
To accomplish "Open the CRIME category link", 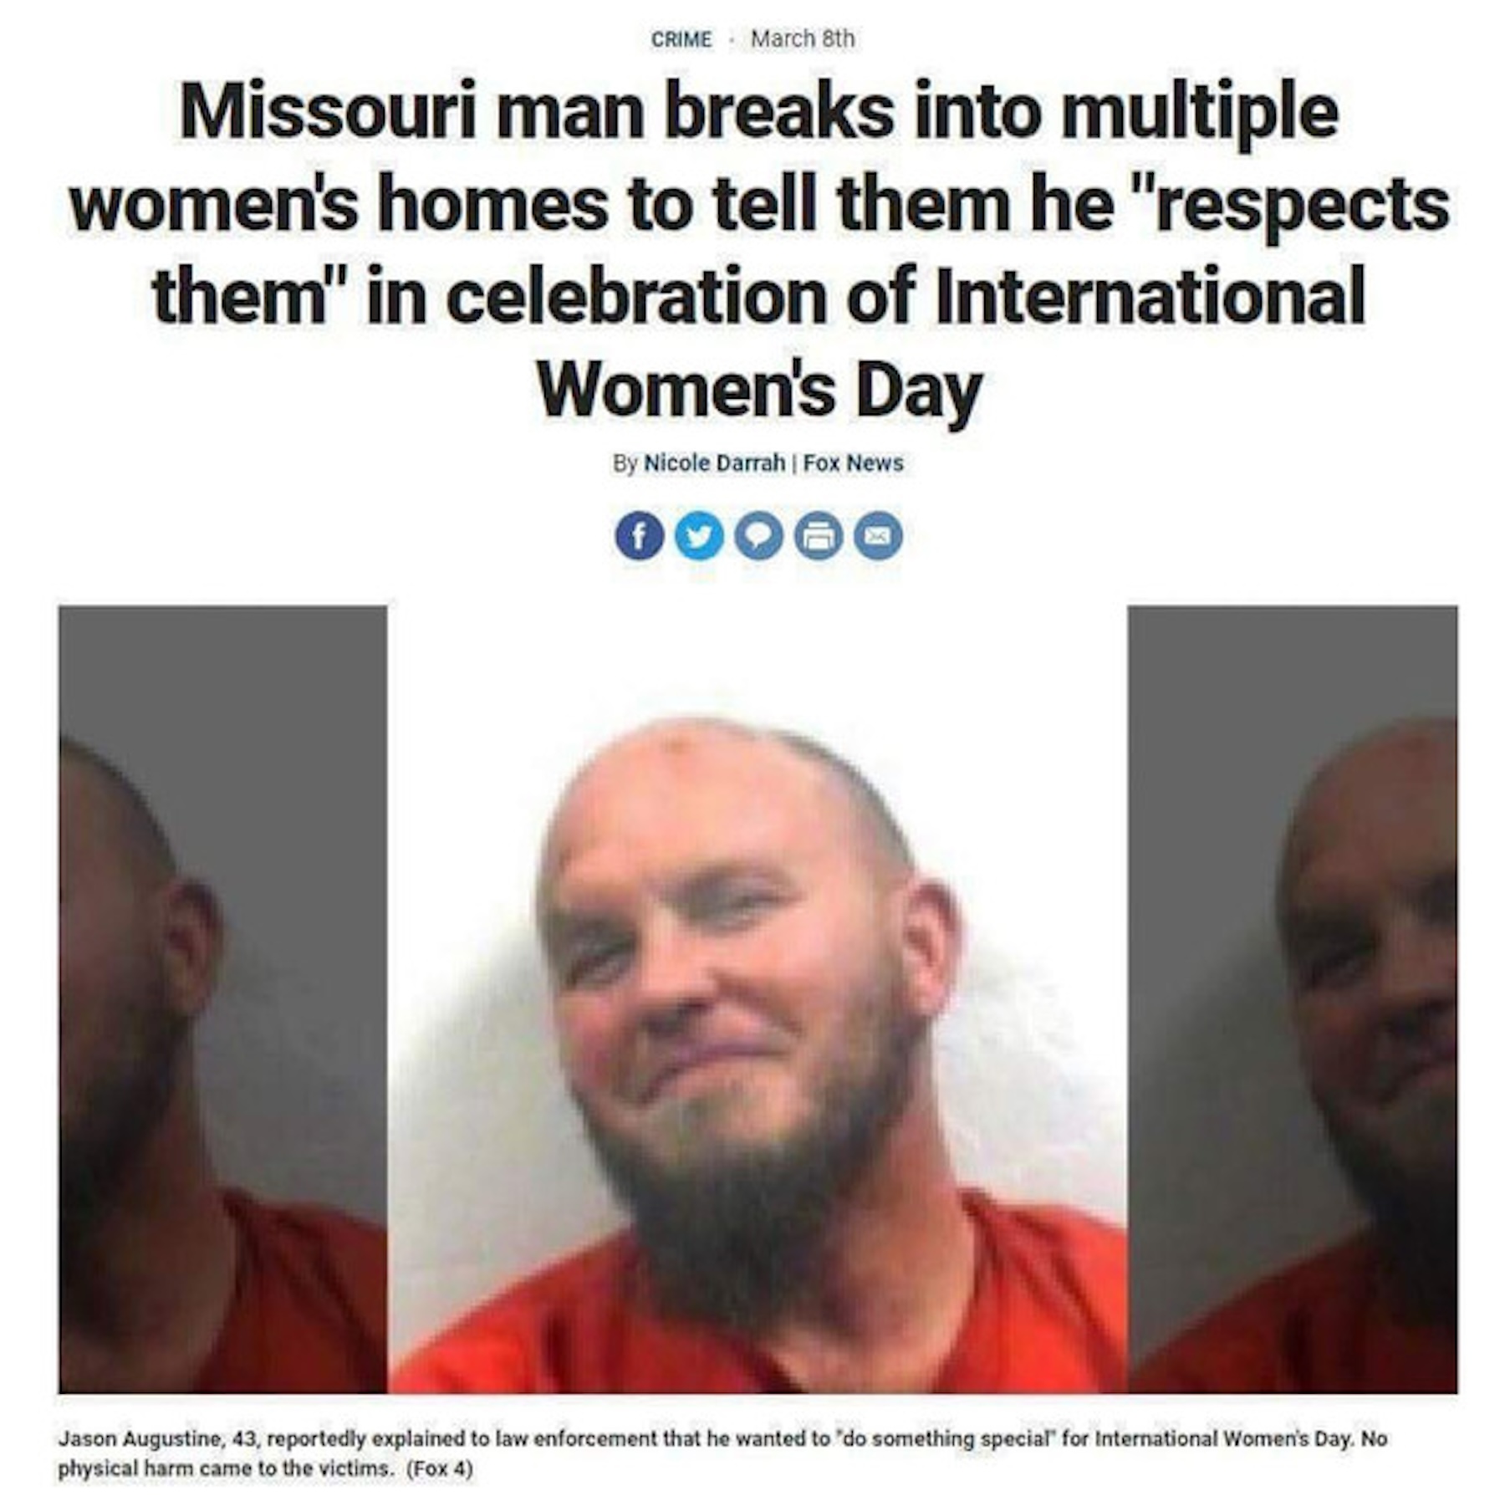I will [x=681, y=39].
